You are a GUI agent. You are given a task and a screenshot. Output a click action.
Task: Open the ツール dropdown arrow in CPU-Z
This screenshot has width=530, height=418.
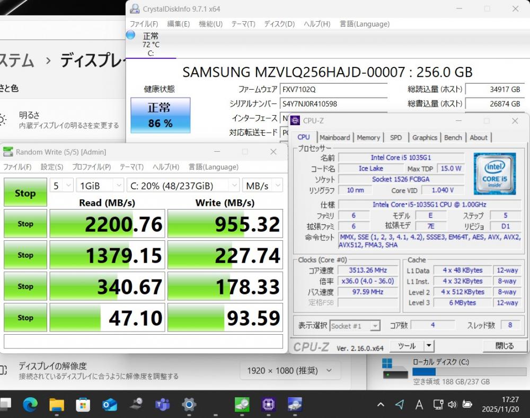pos(429,346)
